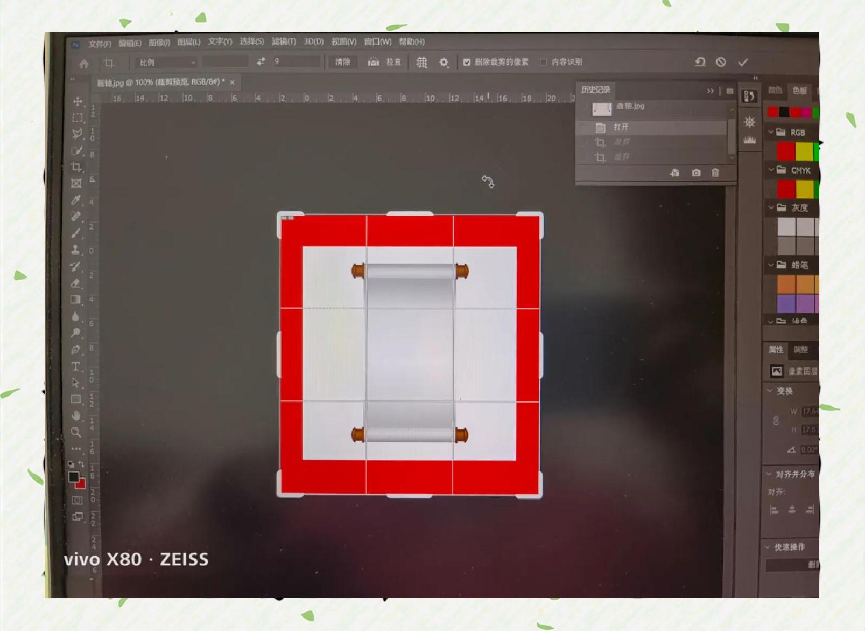Open crop overlay grid options
This screenshot has height=631, width=865.
tap(422, 63)
